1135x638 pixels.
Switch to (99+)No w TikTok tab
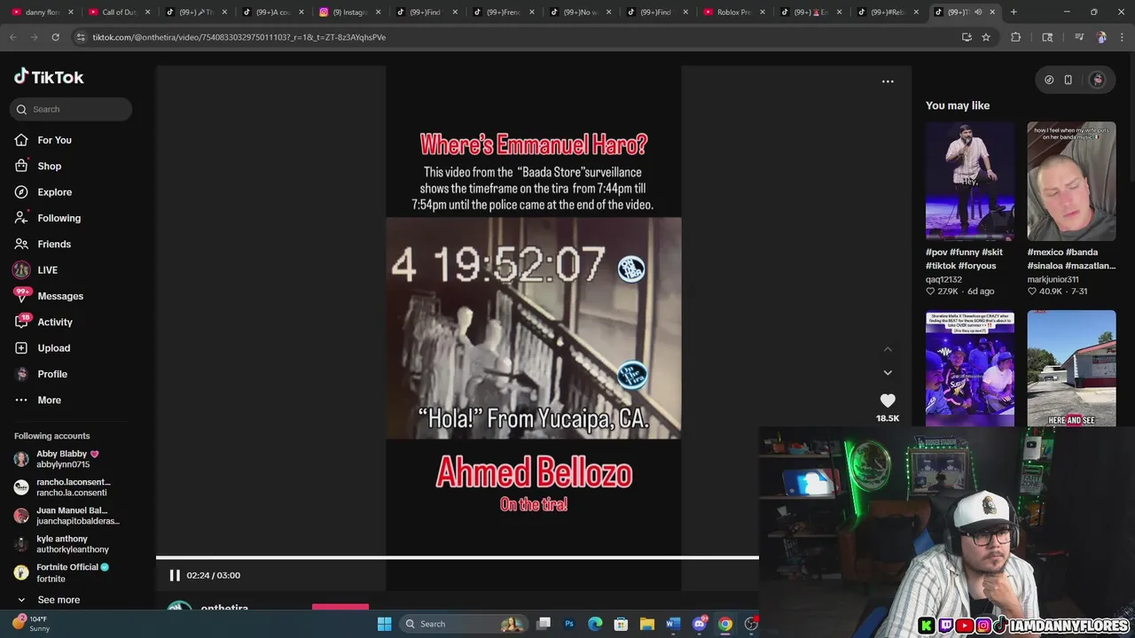(x=579, y=12)
